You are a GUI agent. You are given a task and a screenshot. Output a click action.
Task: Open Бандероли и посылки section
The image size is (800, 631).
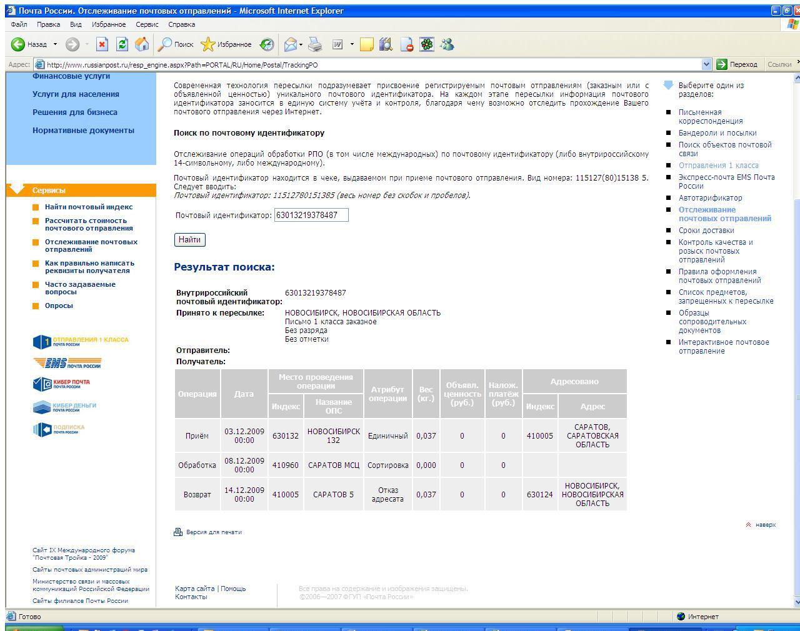(x=717, y=132)
